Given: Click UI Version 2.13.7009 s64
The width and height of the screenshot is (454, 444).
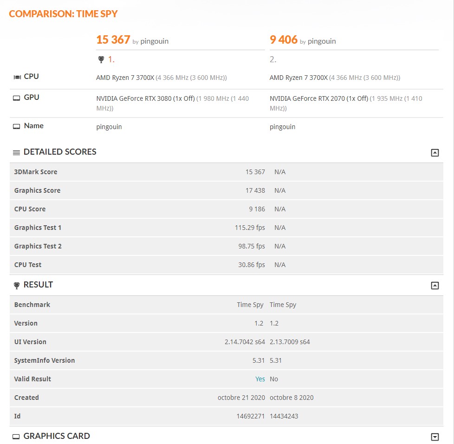Looking at the screenshot, I should click(x=290, y=342).
